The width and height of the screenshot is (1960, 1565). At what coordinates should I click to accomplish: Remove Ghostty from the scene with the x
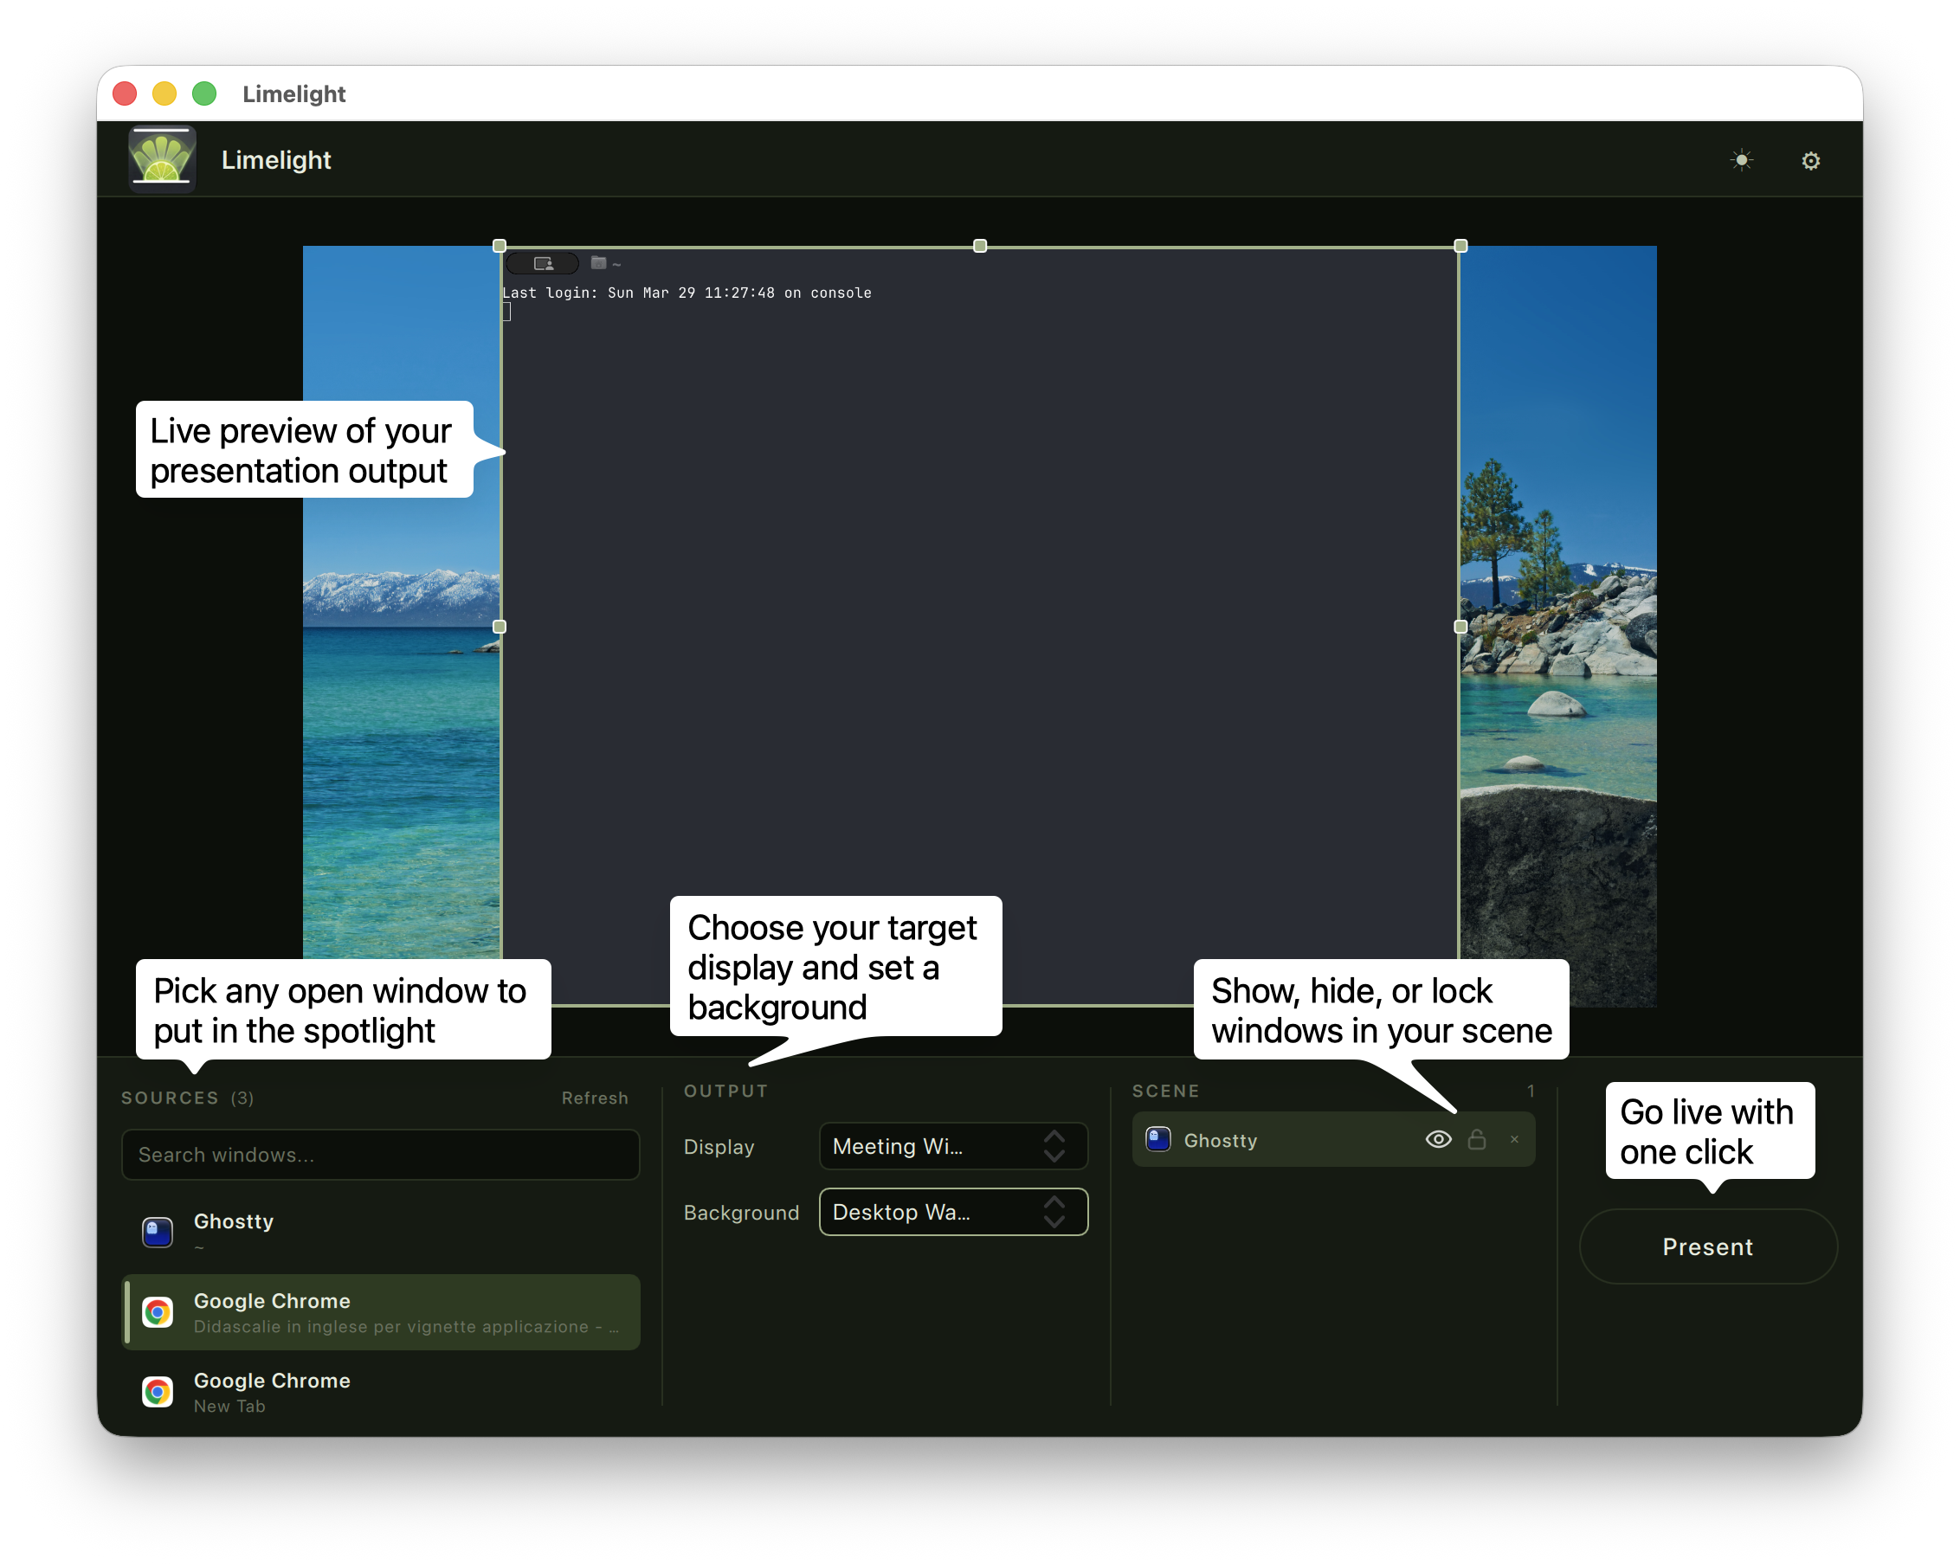1513,1139
